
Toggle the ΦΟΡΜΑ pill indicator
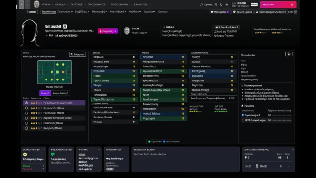point(82,155)
